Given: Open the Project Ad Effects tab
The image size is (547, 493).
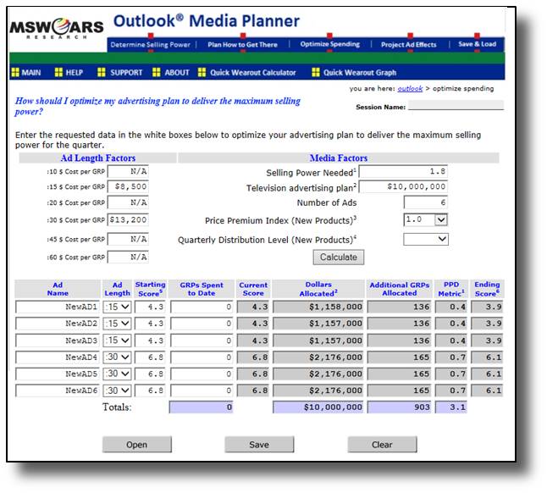Looking at the screenshot, I should pyautogui.click(x=408, y=45).
